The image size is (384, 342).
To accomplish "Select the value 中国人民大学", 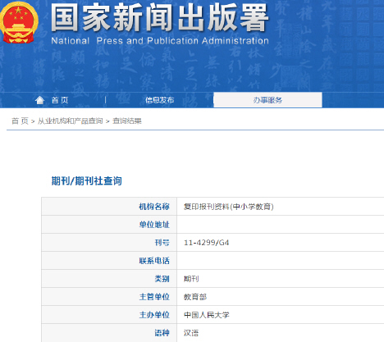I will click(x=207, y=315).
